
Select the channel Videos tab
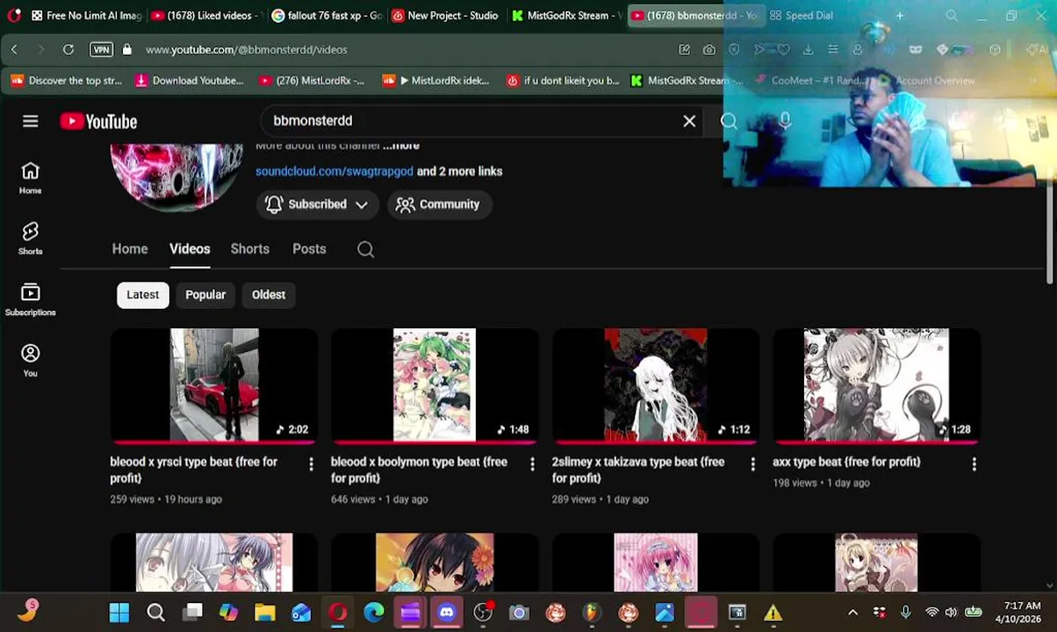(x=190, y=249)
